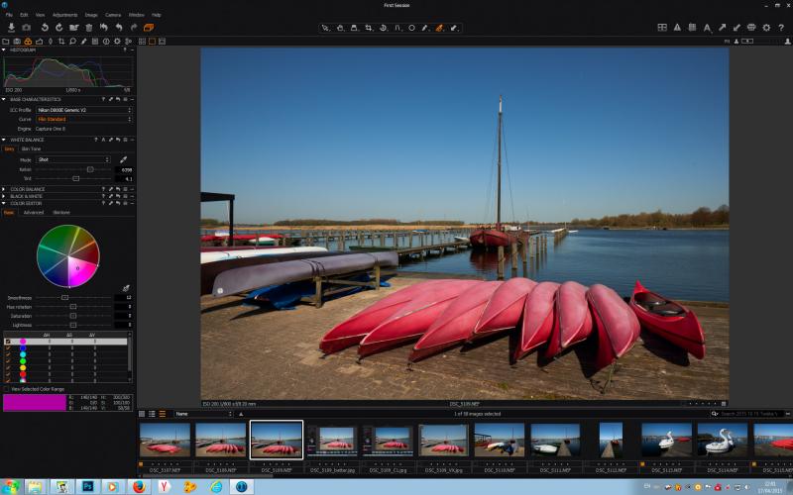Uncheck the blue color range checkbox
793x495 pixels.
pos(8,348)
